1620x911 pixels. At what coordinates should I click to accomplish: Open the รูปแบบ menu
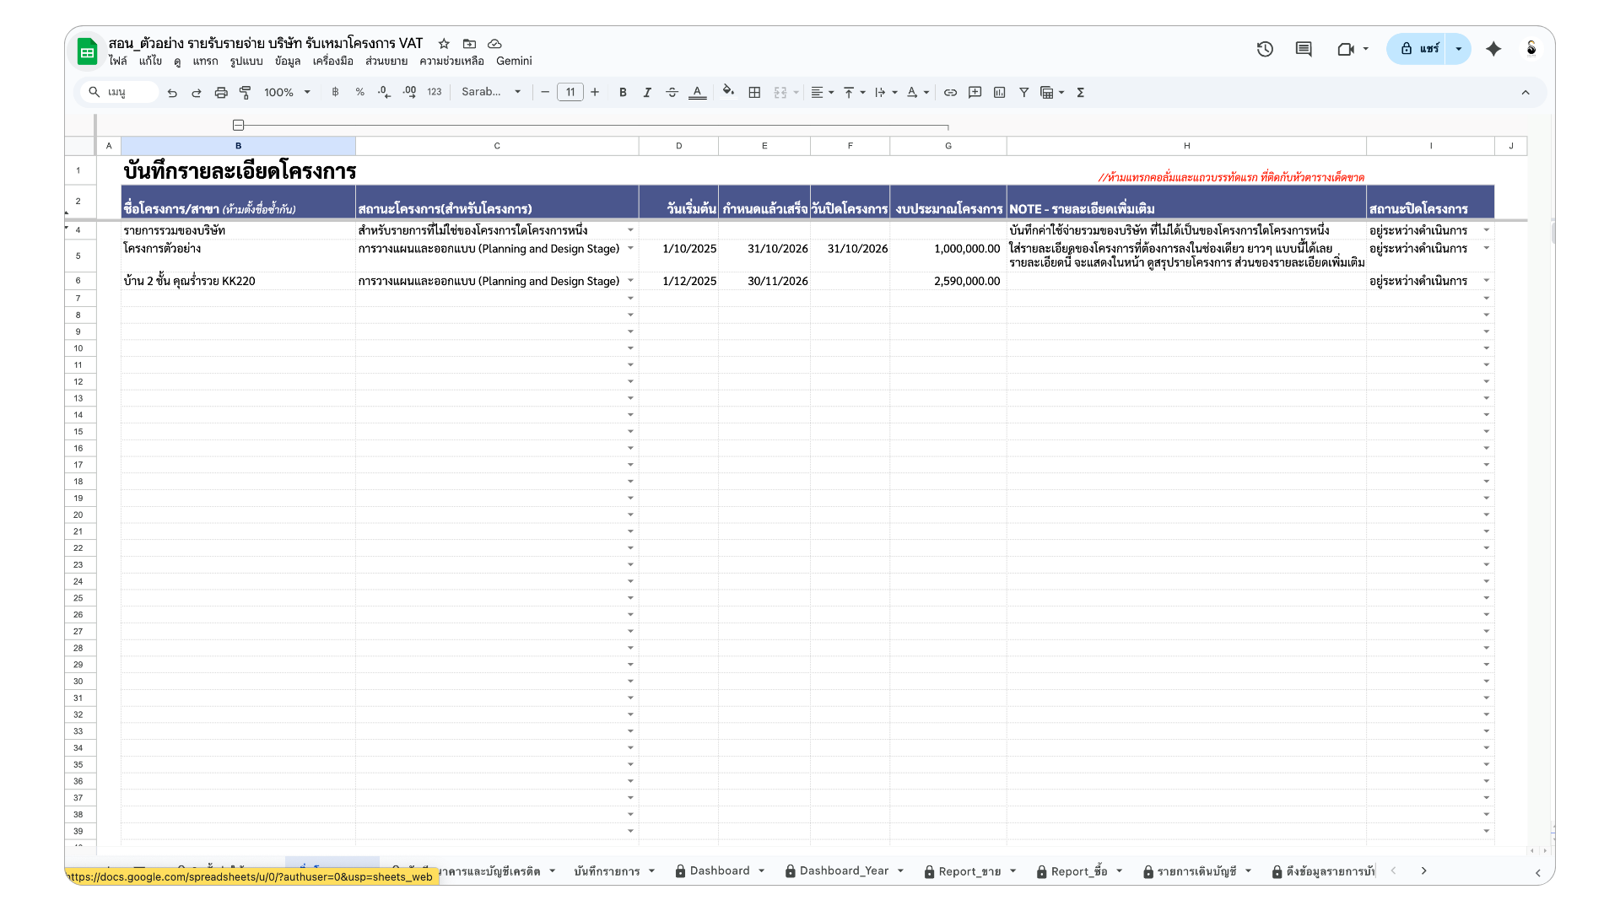[246, 61]
